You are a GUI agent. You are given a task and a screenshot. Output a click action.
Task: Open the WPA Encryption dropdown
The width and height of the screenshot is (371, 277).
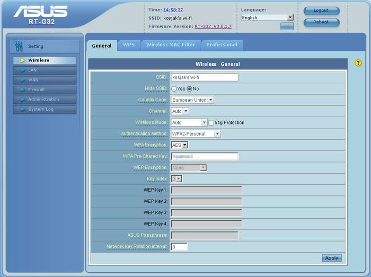[180, 145]
